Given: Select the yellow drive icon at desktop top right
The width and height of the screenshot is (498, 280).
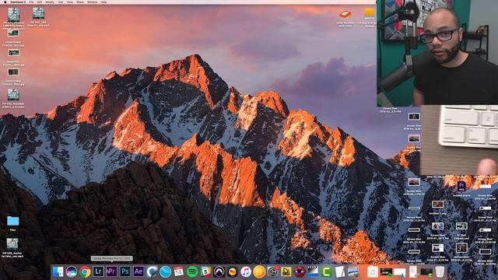Looking at the screenshot, I should point(369,13).
